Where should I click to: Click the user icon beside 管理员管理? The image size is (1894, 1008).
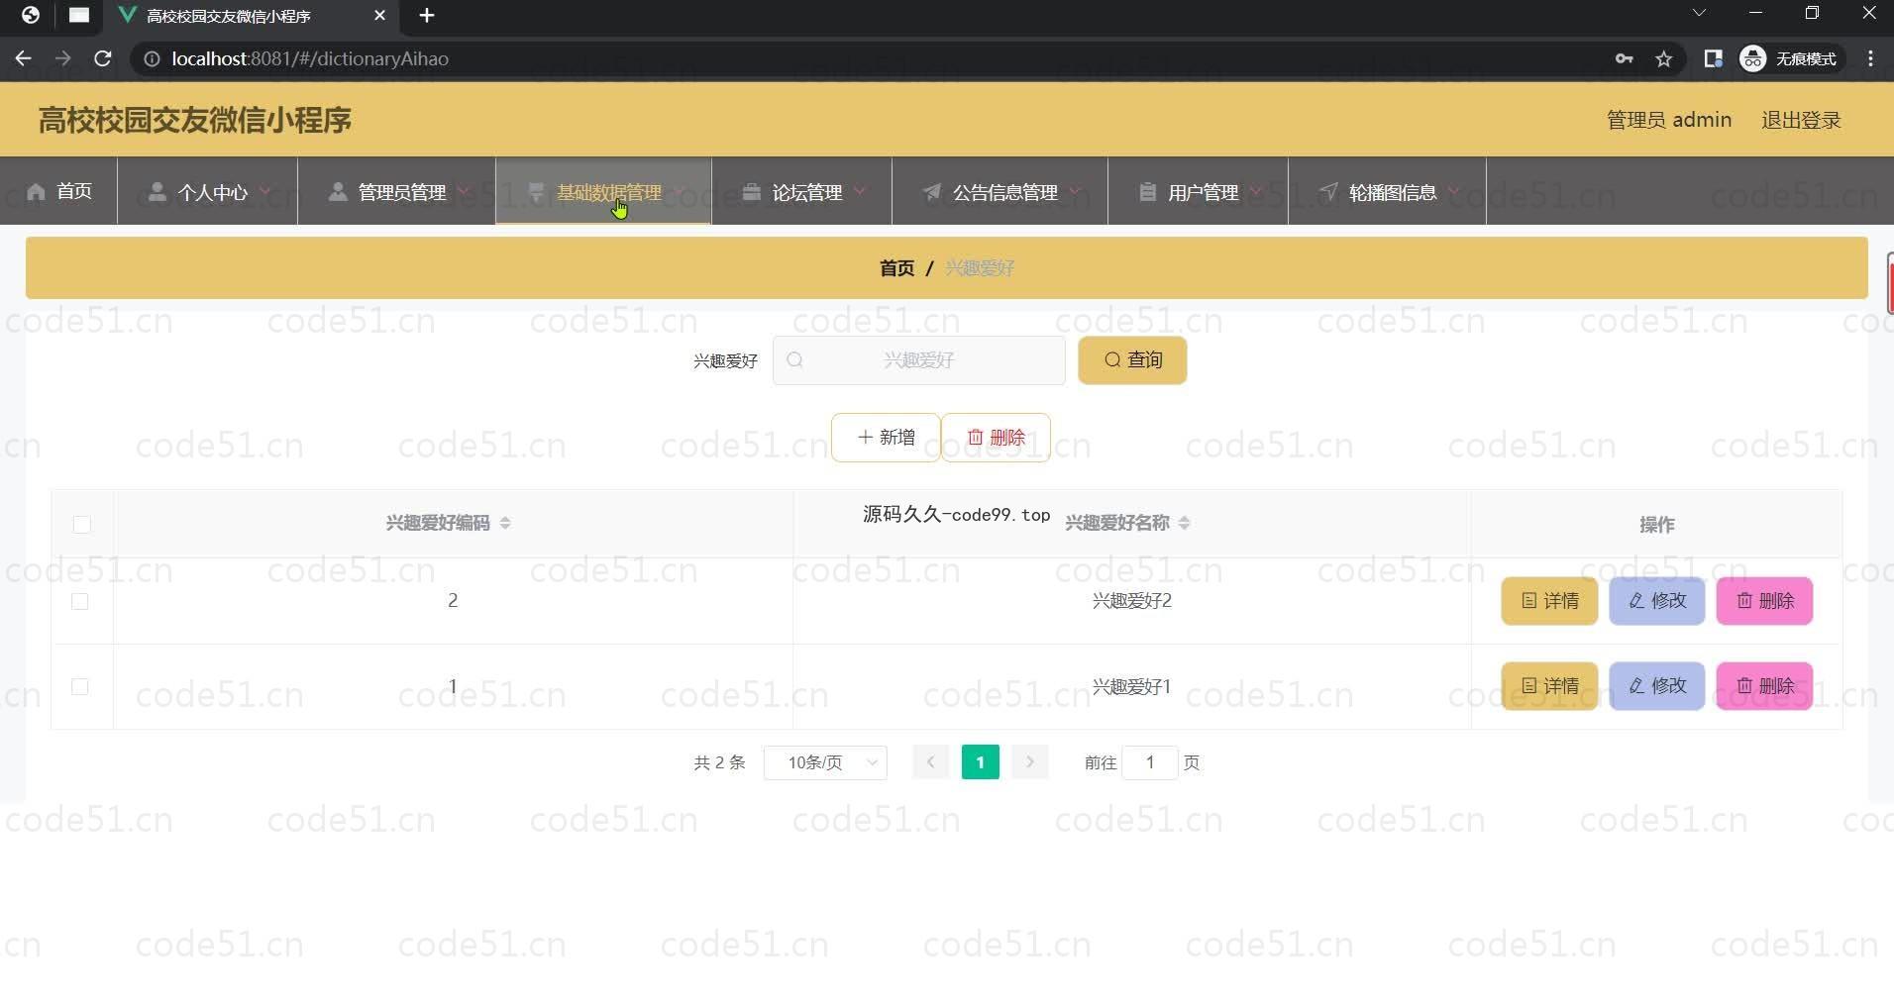coord(338,191)
